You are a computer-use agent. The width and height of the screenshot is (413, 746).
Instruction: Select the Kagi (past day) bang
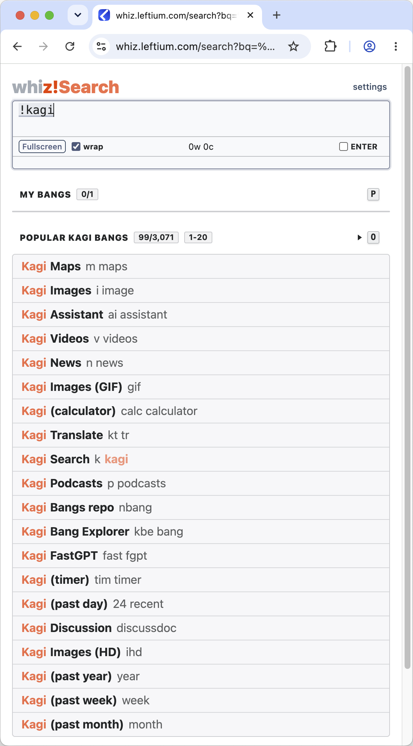tap(201, 604)
